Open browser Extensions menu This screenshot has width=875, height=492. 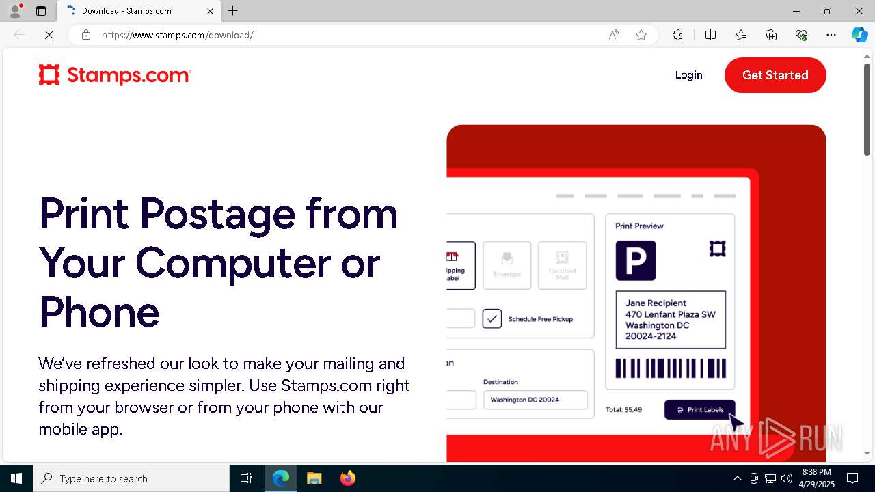point(677,35)
